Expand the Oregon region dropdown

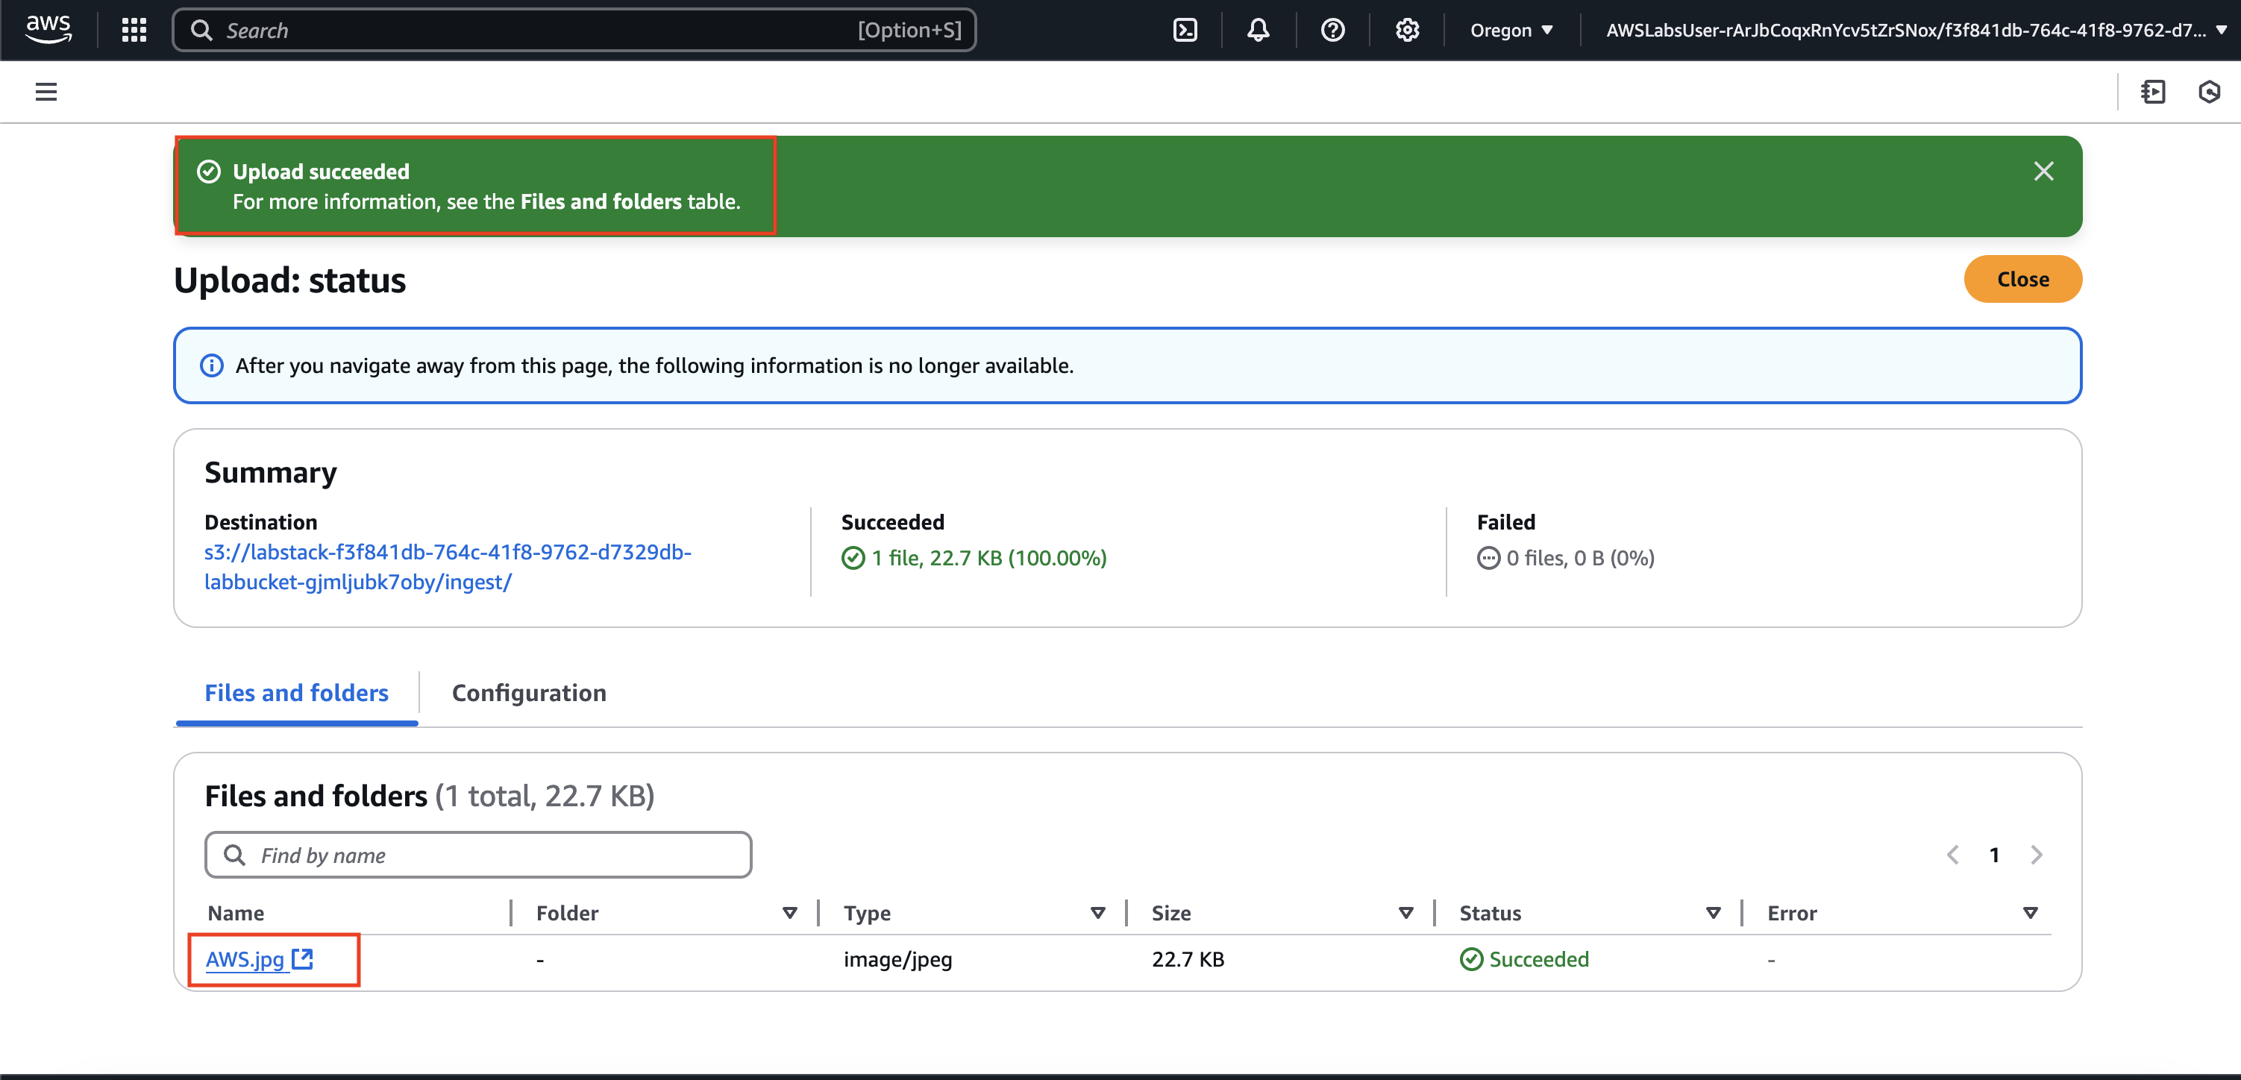(1511, 31)
